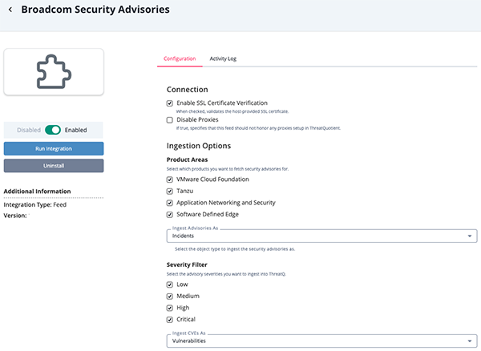Toggle the Disabled/Enabled switch
481x351 pixels.
(x=53, y=130)
